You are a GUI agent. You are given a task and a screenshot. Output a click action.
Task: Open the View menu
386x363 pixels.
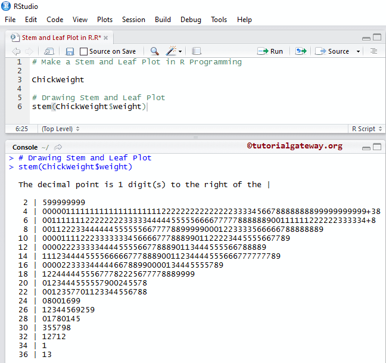point(80,20)
